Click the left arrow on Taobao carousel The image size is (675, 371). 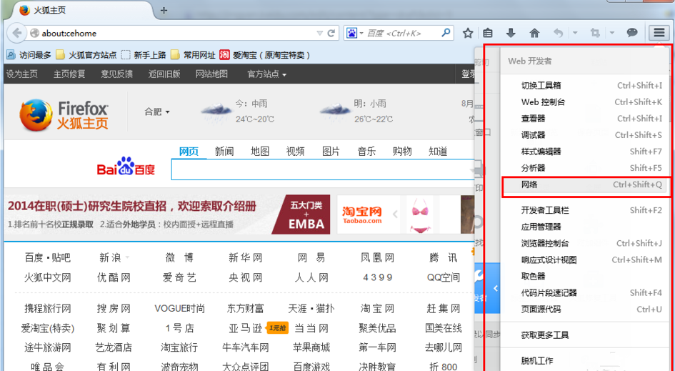point(395,214)
